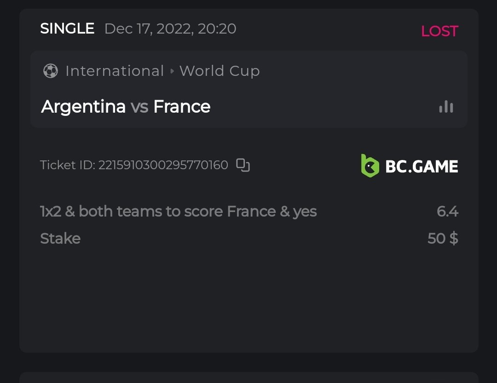Click the green BC.GAME logo icon
The image size is (497, 383).
tap(370, 166)
